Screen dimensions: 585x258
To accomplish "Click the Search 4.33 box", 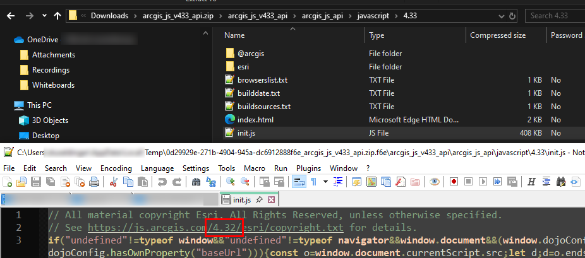I will coord(555,16).
